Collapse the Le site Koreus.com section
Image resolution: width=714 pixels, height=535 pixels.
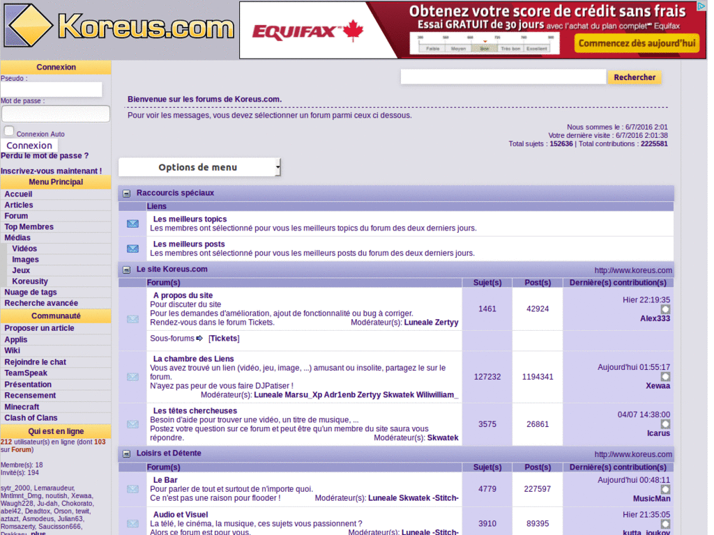[127, 270]
